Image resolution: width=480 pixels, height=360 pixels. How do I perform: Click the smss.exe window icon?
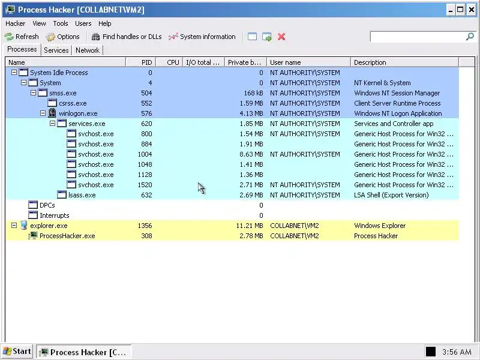[x=43, y=93]
